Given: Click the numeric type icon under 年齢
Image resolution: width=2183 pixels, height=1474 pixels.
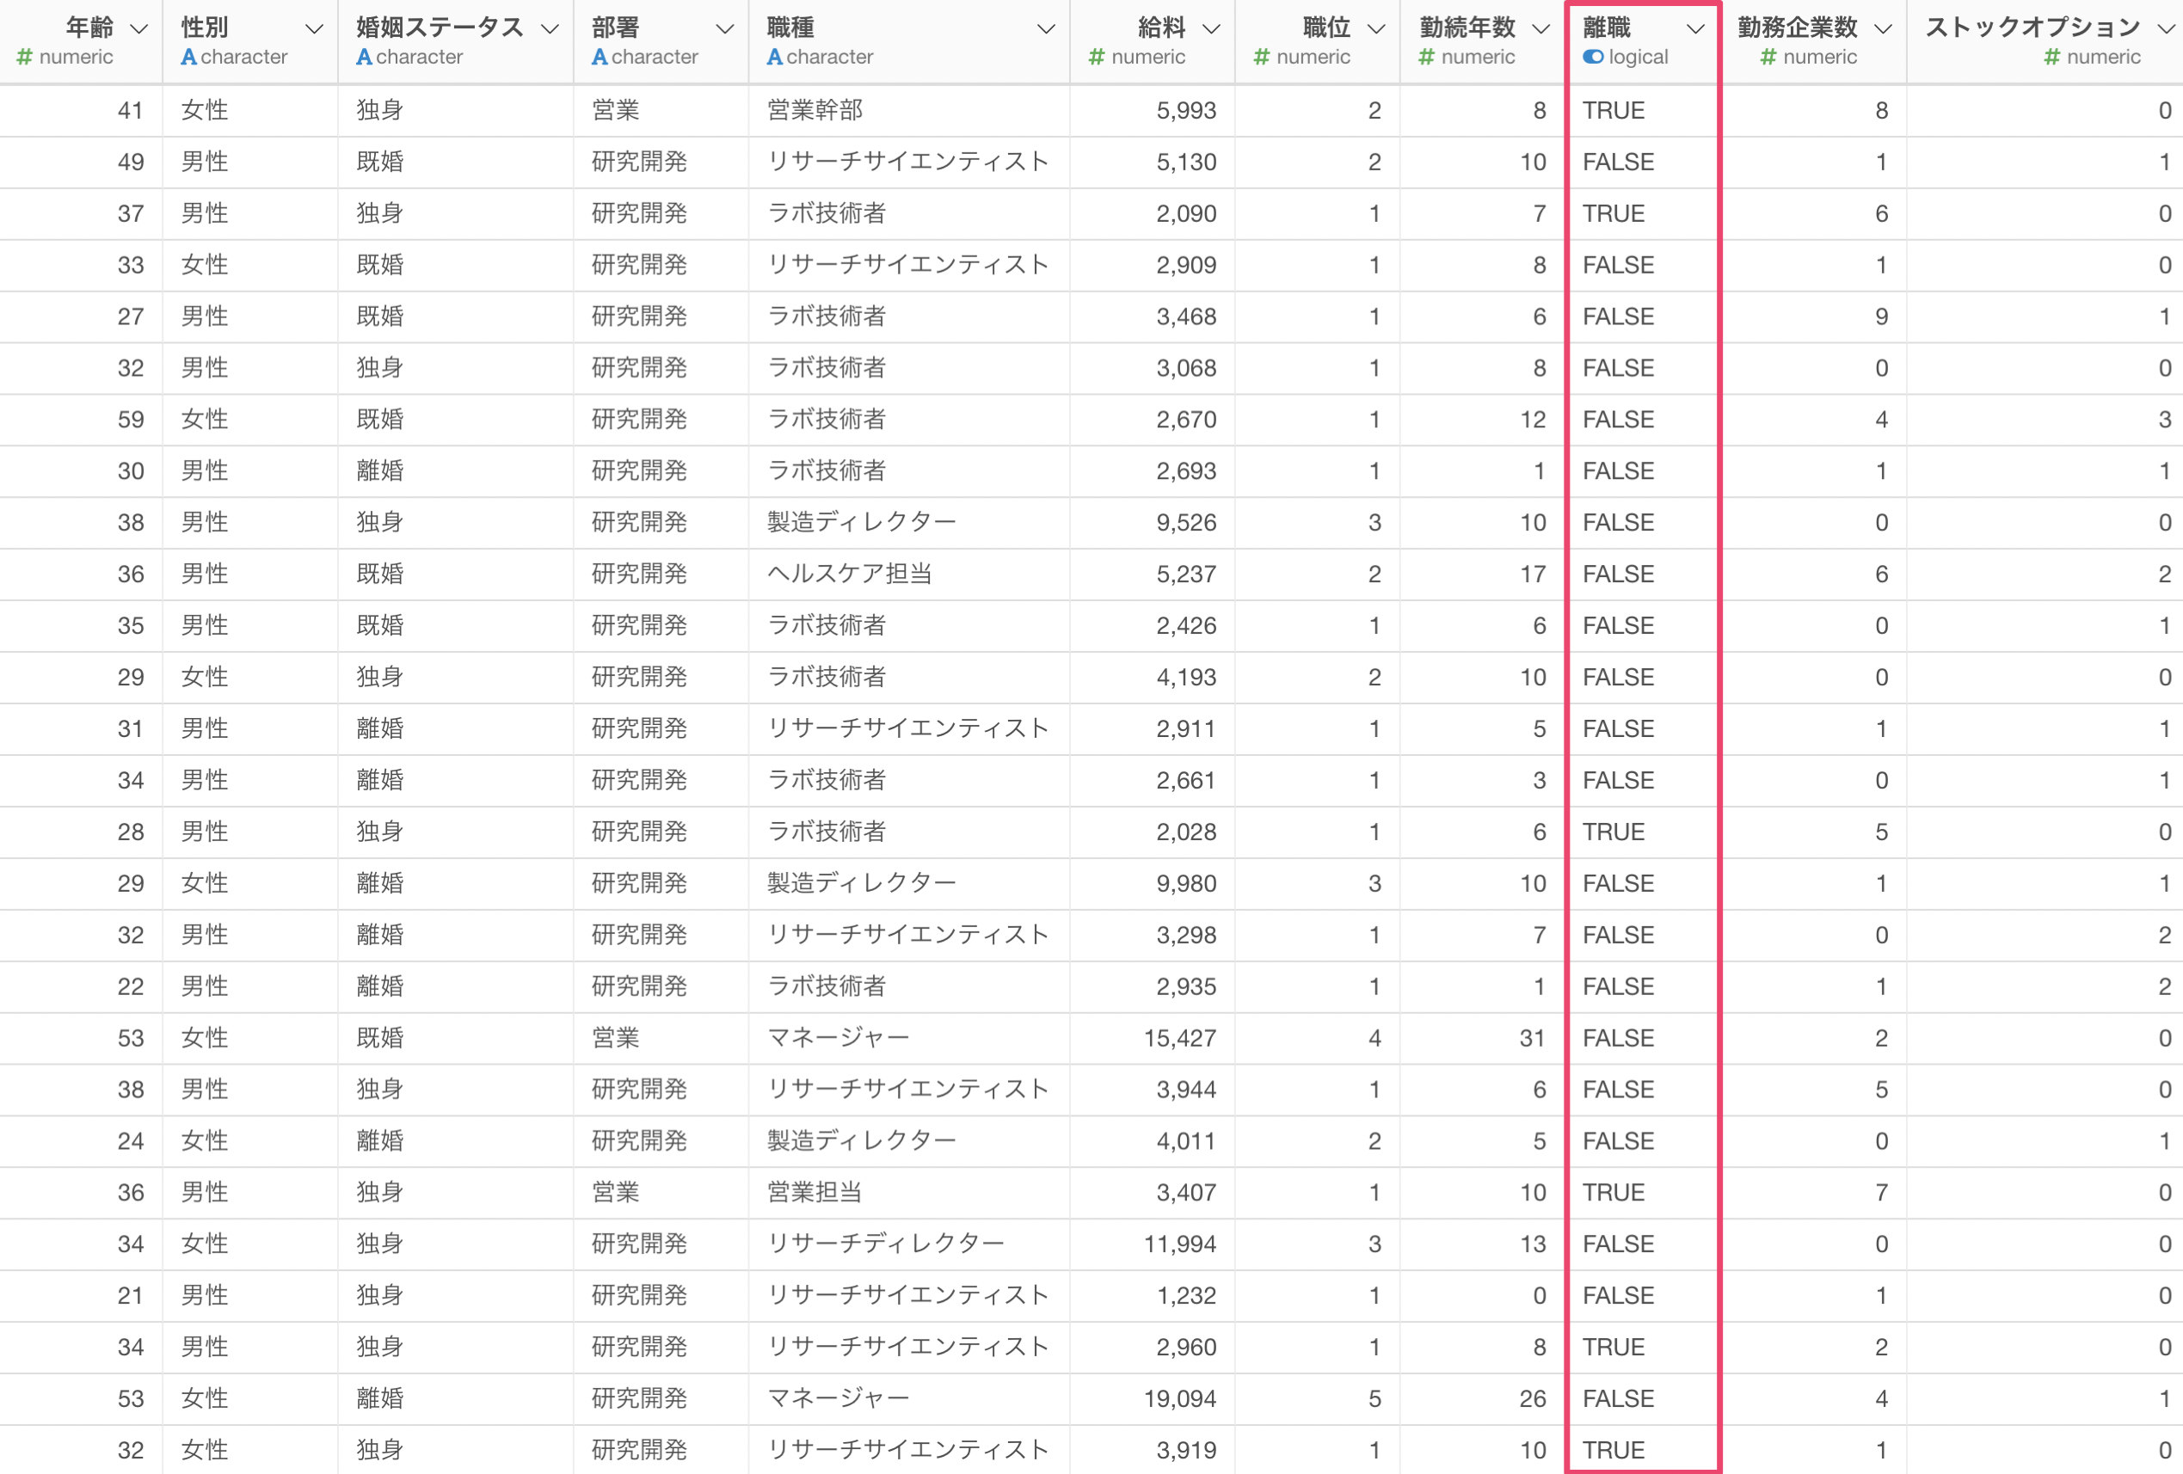Looking at the screenshot, I should click(24, 58).
